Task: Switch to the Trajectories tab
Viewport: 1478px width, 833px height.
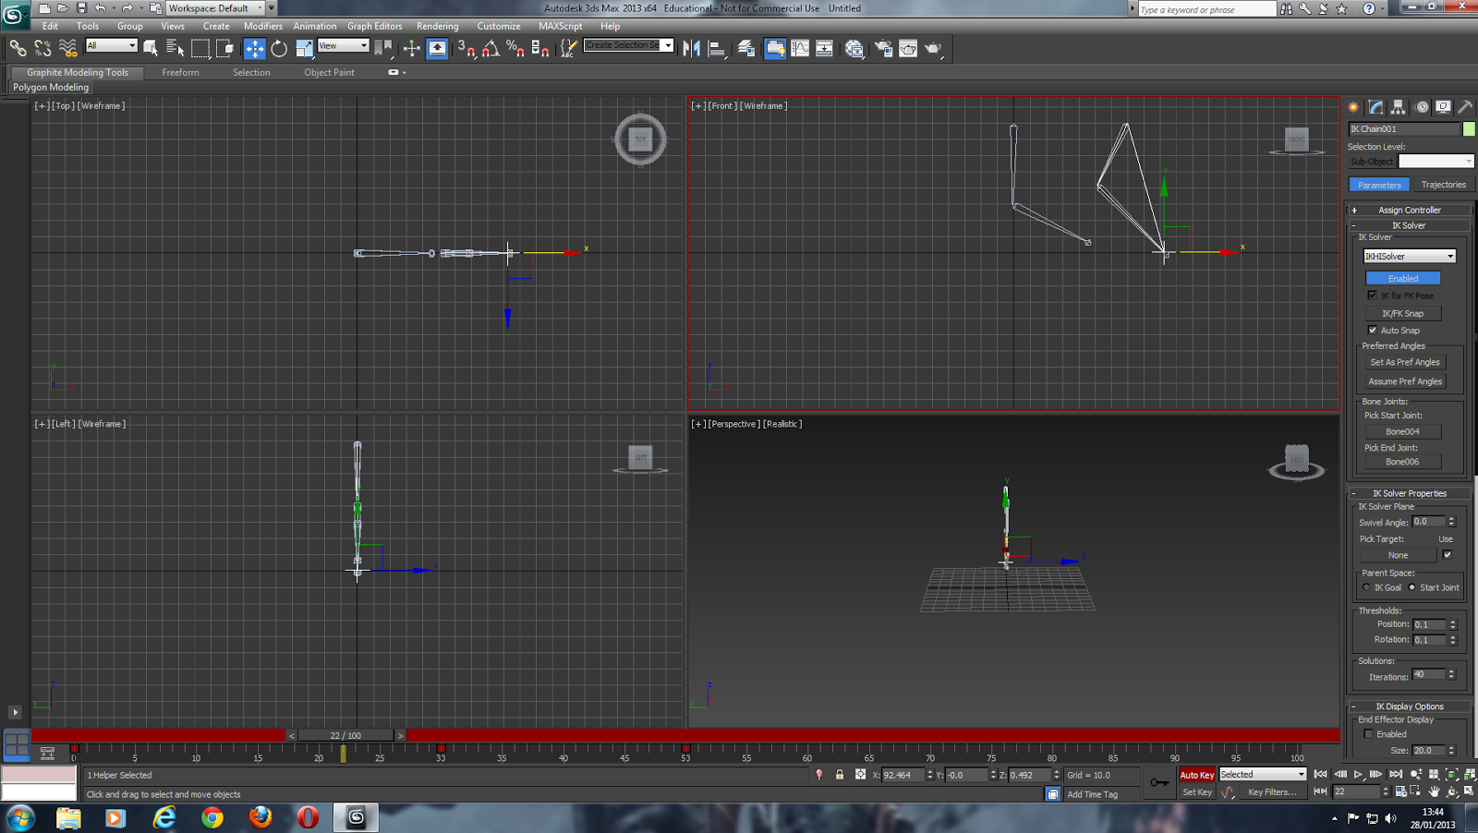Action: 1443,184
